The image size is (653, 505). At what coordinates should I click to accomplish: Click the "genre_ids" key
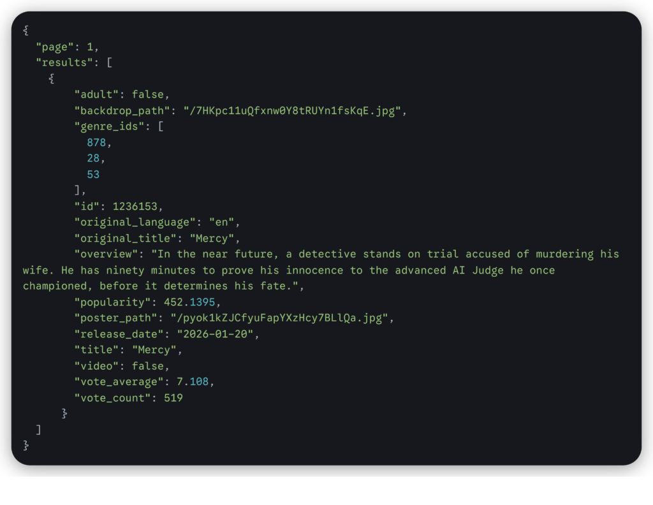[x=109, y=126]
